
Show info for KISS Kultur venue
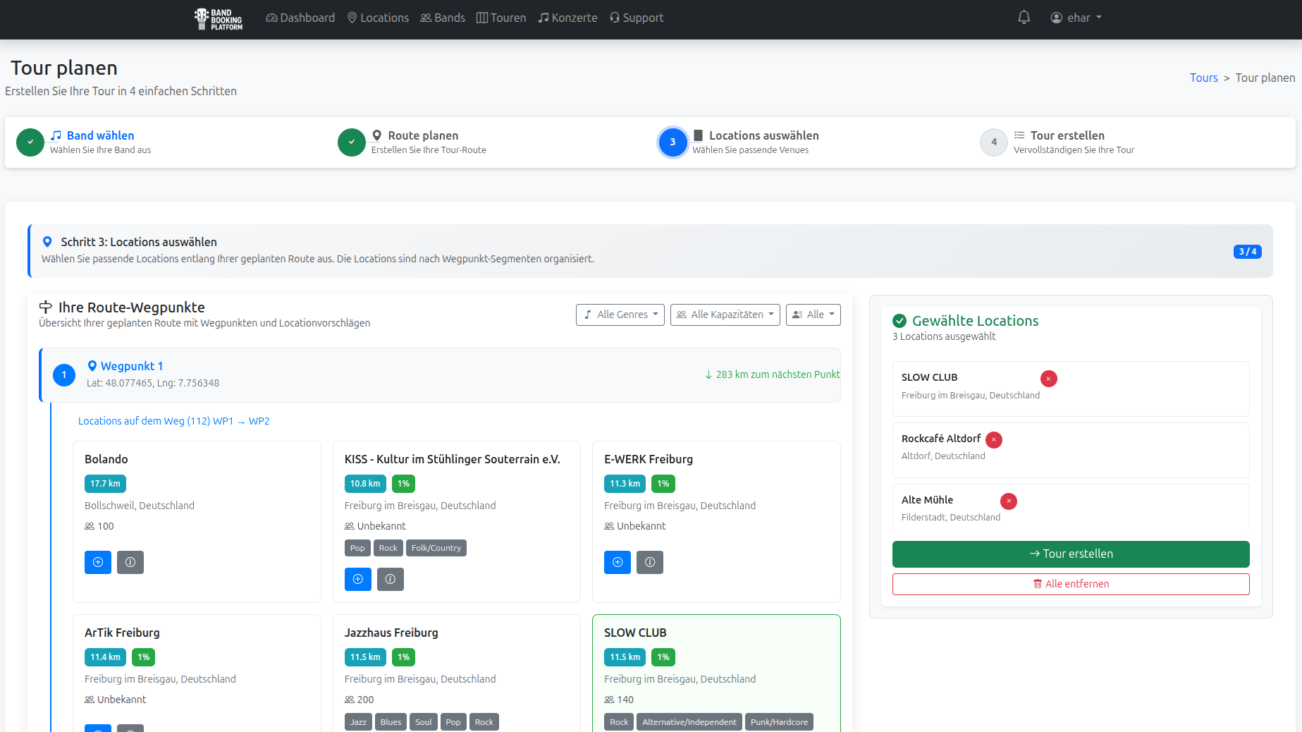coord(391,579)
